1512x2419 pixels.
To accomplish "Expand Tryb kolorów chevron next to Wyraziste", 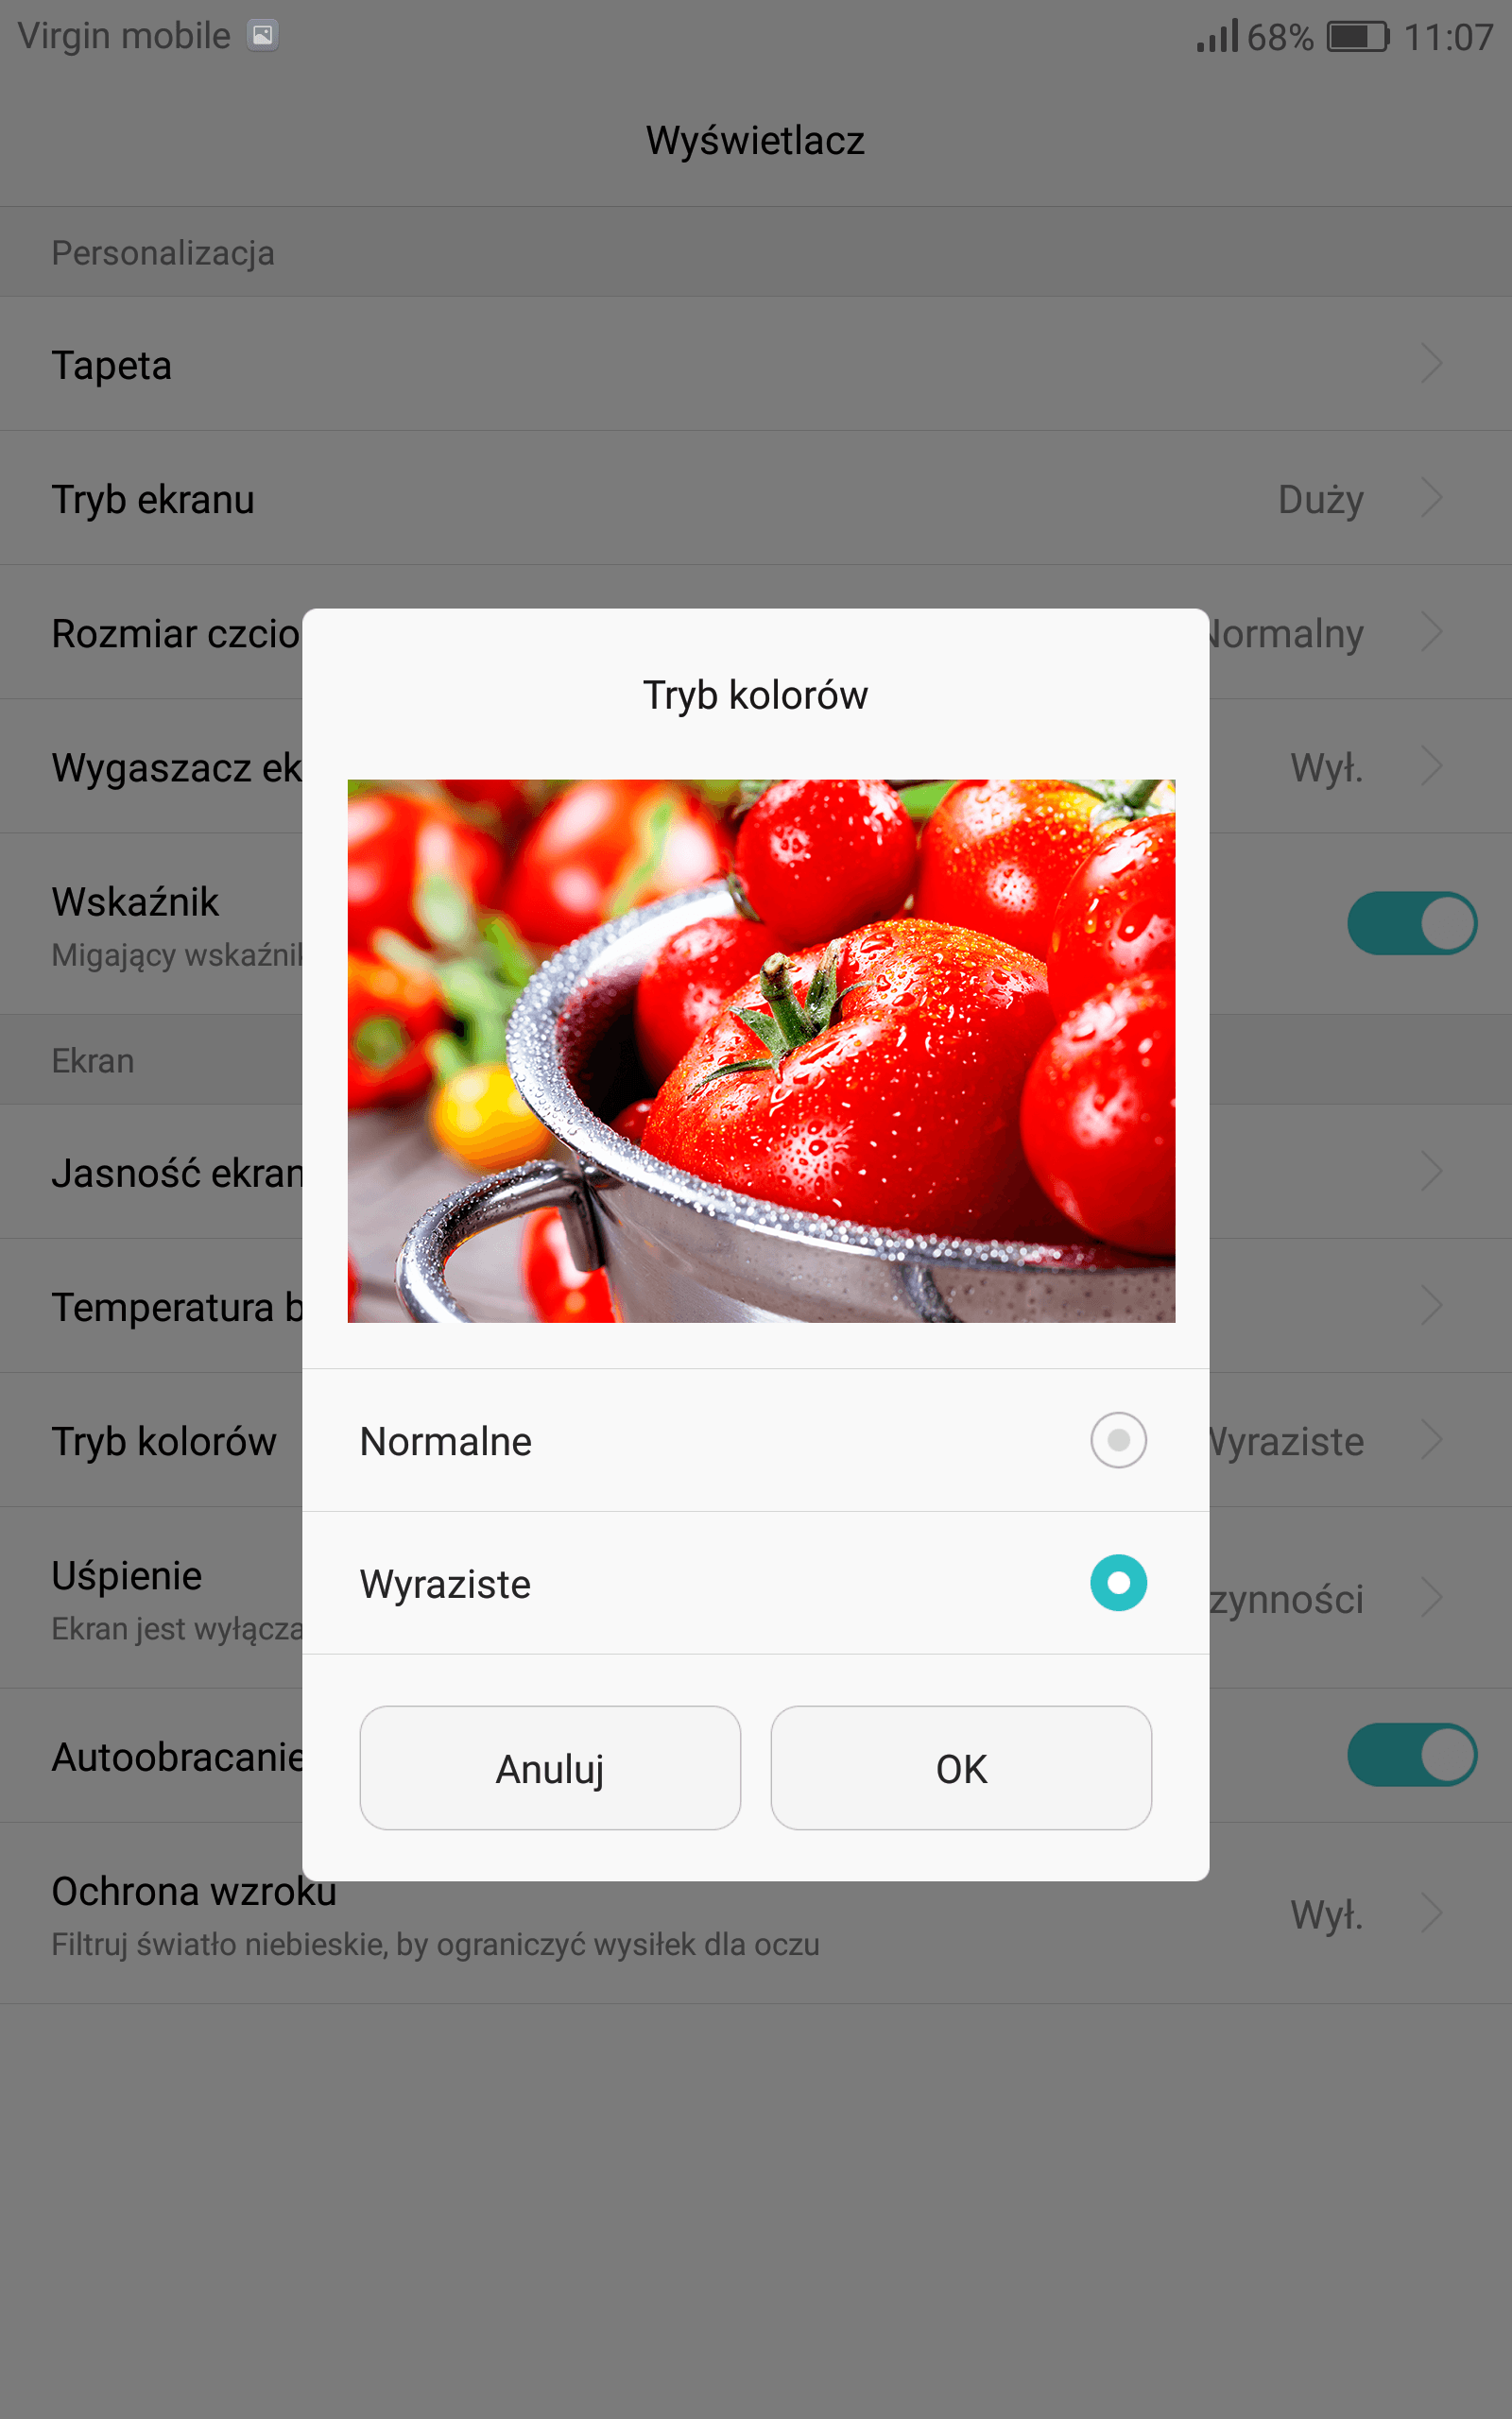I will tap(1432, 1440).
